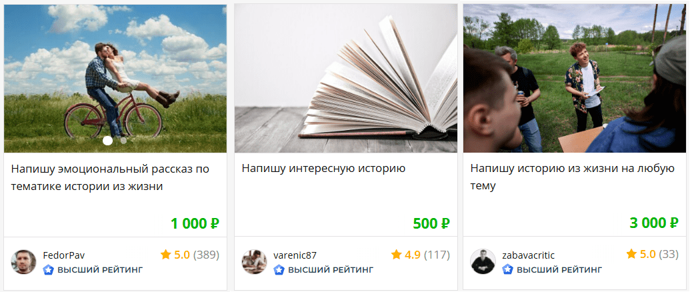Open 'Напишу интересную историю' listing title
The image size is (690, 292).
pyautogui.click(x=323, y=169)
